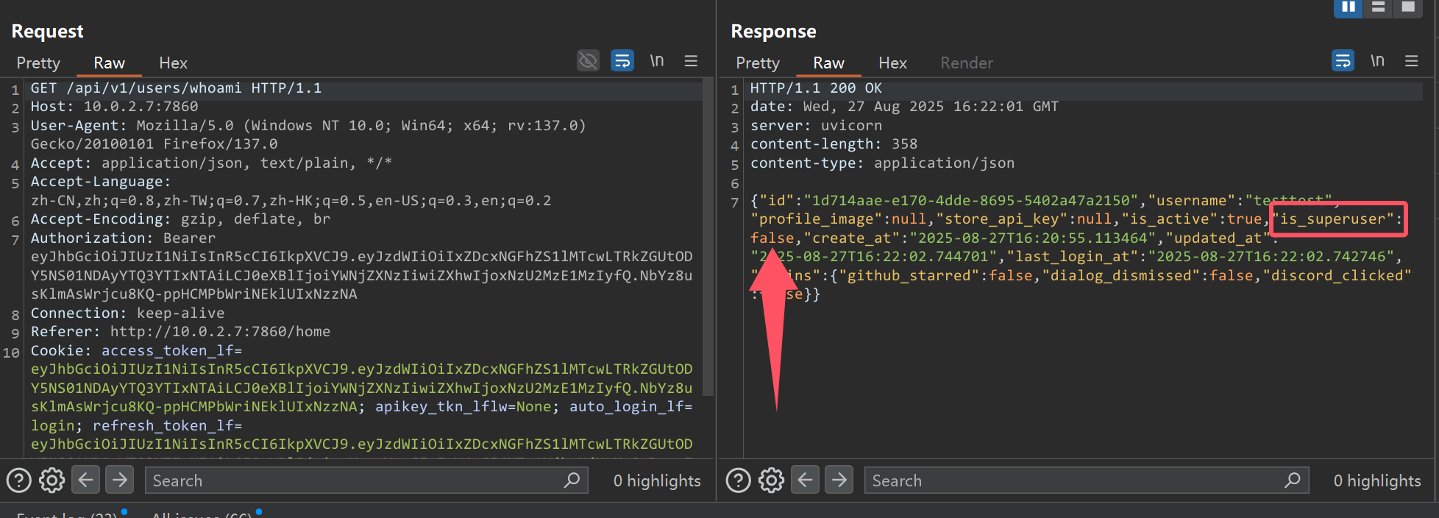Open Response search settings gear
The image size is (1439, 518).
click(x=771, y=480)
